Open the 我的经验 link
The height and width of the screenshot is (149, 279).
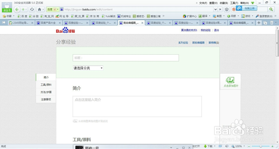pos(206,30)
